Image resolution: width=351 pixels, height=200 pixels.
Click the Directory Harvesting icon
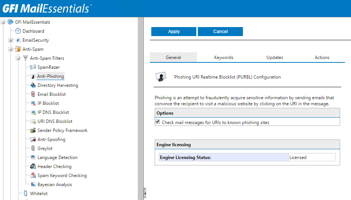[33, 85]
